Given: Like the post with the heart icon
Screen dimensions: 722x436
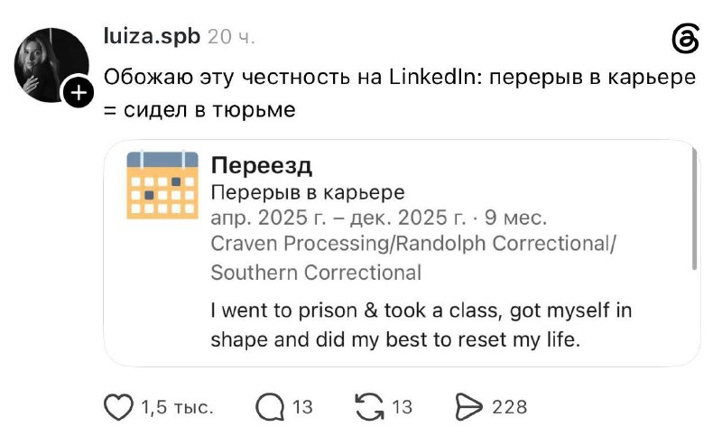Looking at the screenshot, I should tap(118, 407).
